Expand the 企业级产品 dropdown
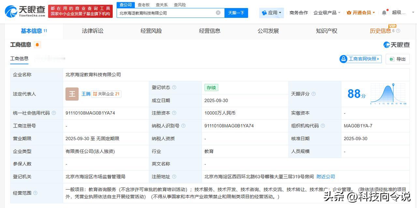The width and height of the screenshot is (417, 208). click(327, 13)
